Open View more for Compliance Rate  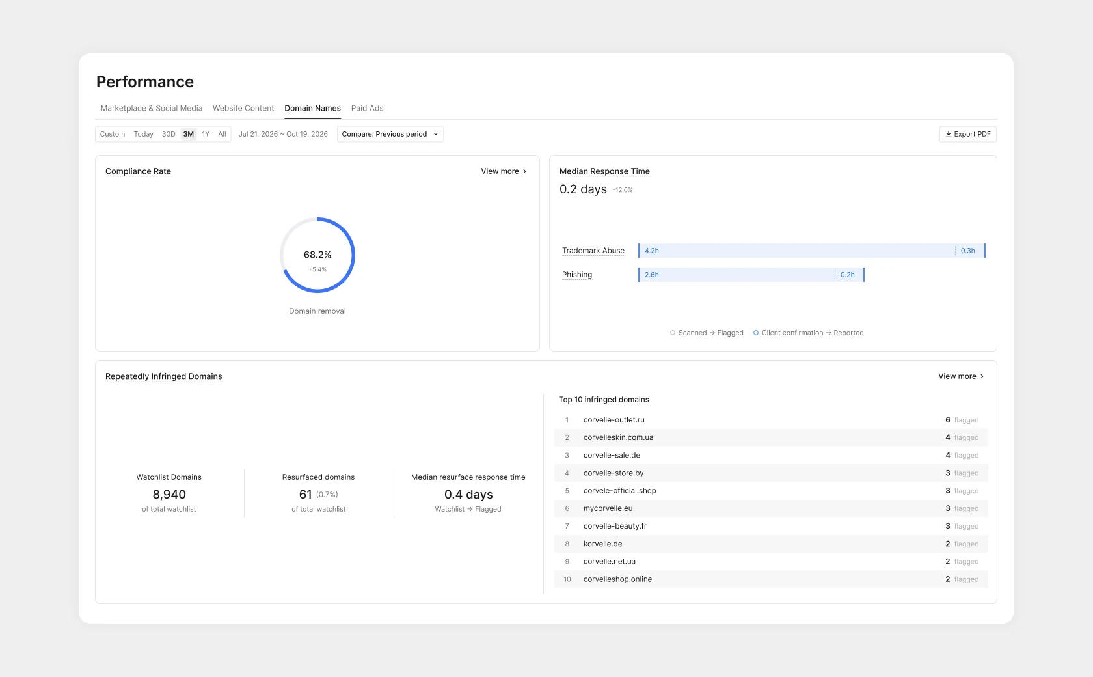coord(504,171)
